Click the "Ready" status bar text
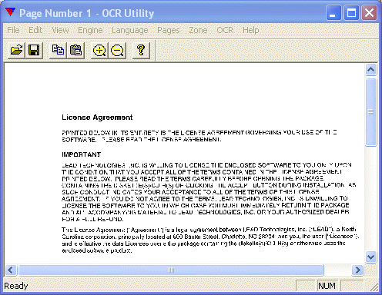This screenshot has height=295, width=382. pos(16,286)
